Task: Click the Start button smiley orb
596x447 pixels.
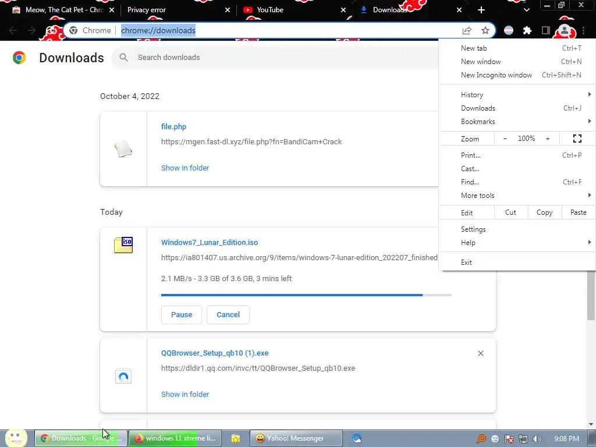Action: click(16, 438)
